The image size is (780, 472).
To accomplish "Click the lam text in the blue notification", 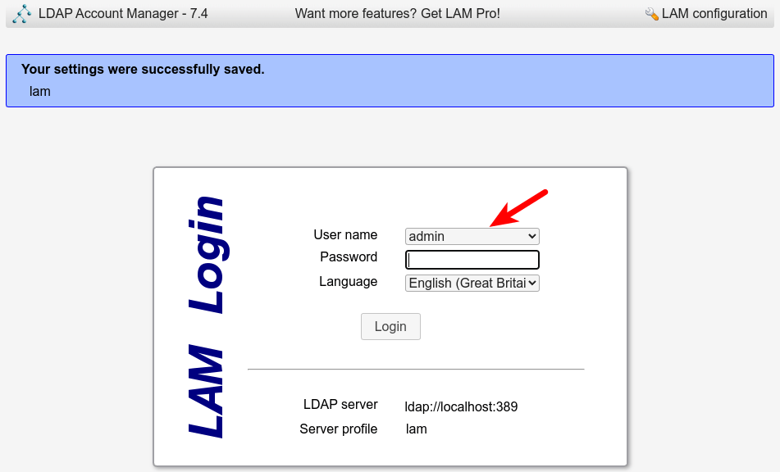I will tap(40, 91).
